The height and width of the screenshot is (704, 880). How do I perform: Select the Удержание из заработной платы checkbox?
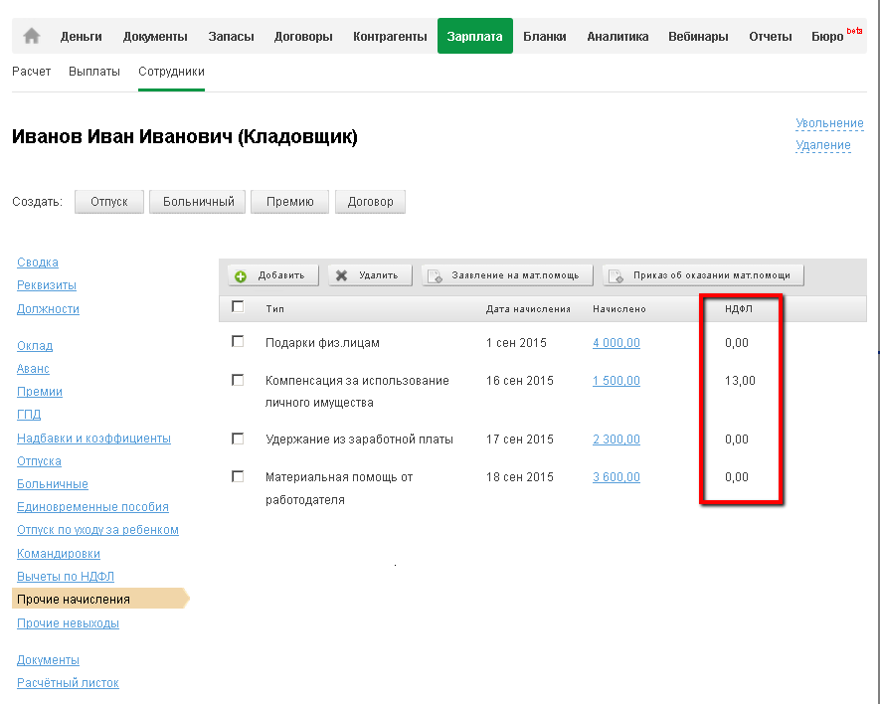coord(238,438)
